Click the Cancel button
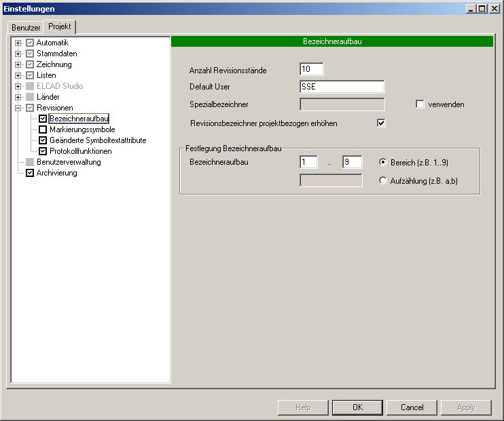This screenshot has width=504, height=421. [412, 407]
